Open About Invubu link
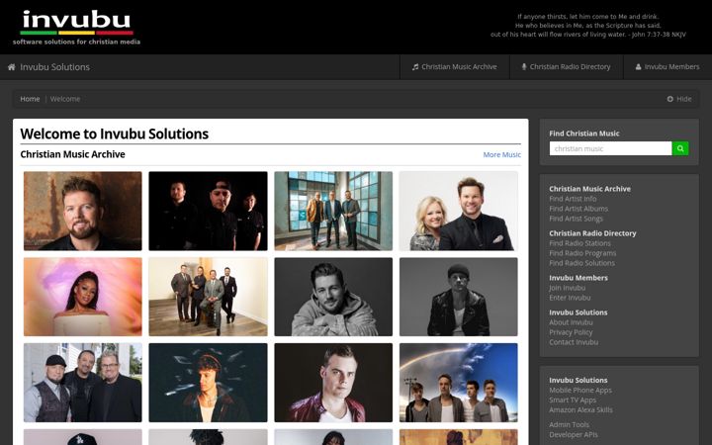 pyautogui.click(x=571, y=322)
